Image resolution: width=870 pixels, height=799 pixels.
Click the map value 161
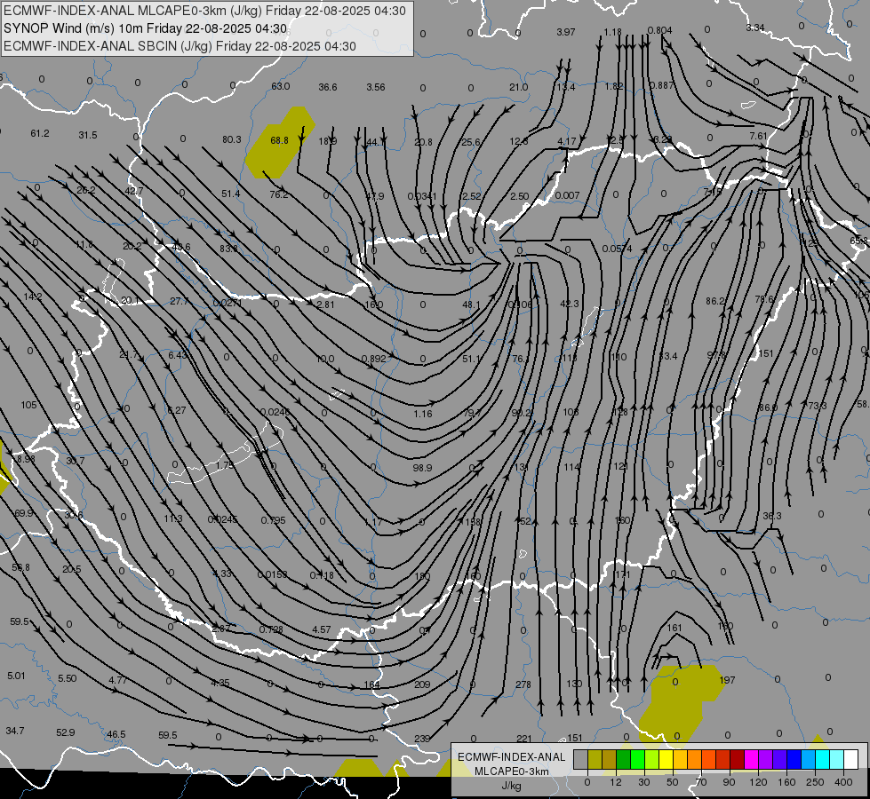[x=674, y=629]
